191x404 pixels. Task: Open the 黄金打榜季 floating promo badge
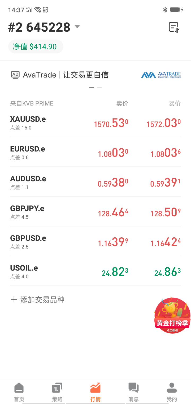click(172, 315)
